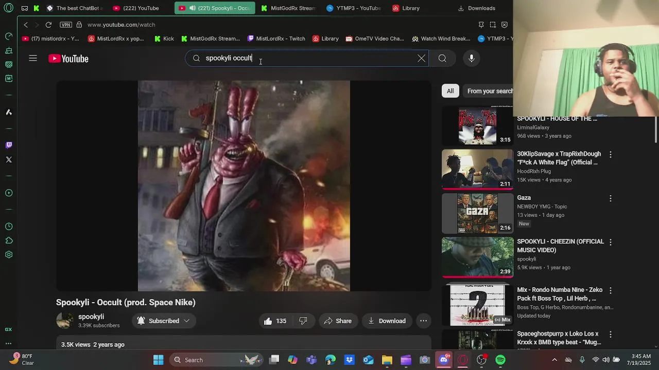Open options for Rondo Numba Nine mix
659x370 pixels.
point(611,290)
